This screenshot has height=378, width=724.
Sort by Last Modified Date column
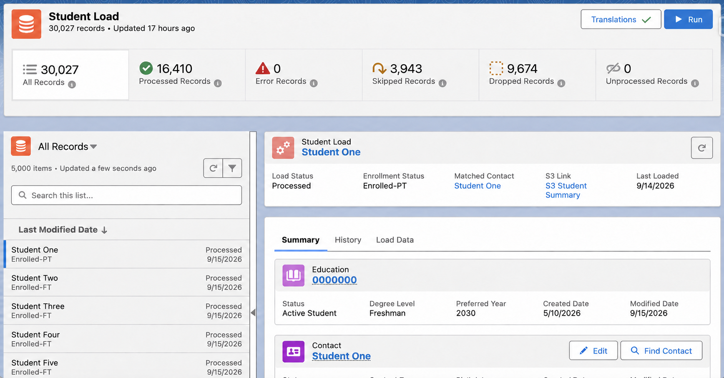(x=63, y=230)
